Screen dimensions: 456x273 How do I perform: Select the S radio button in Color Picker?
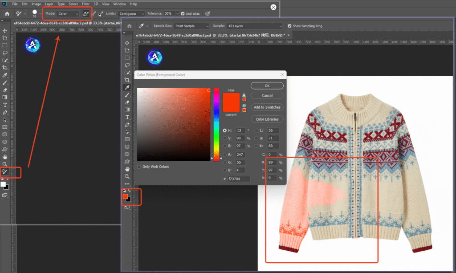(x=224, y=138)
